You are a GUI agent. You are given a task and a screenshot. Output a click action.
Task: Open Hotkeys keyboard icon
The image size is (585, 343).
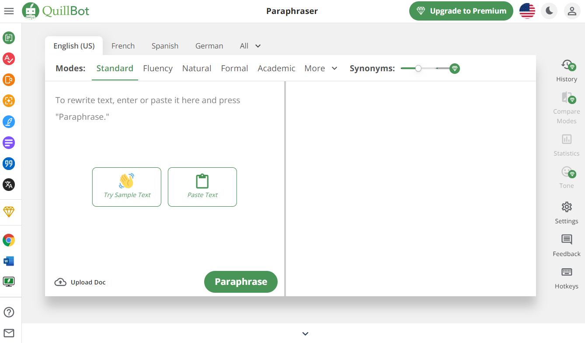[567, 278]
